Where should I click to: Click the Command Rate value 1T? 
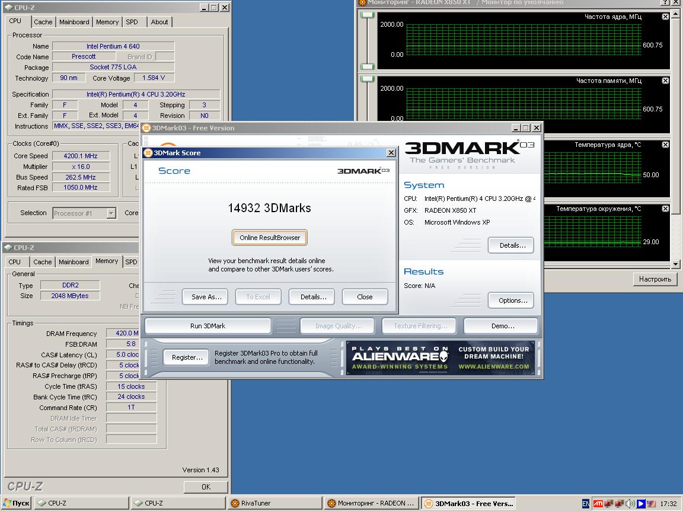[x=131, y=408]
